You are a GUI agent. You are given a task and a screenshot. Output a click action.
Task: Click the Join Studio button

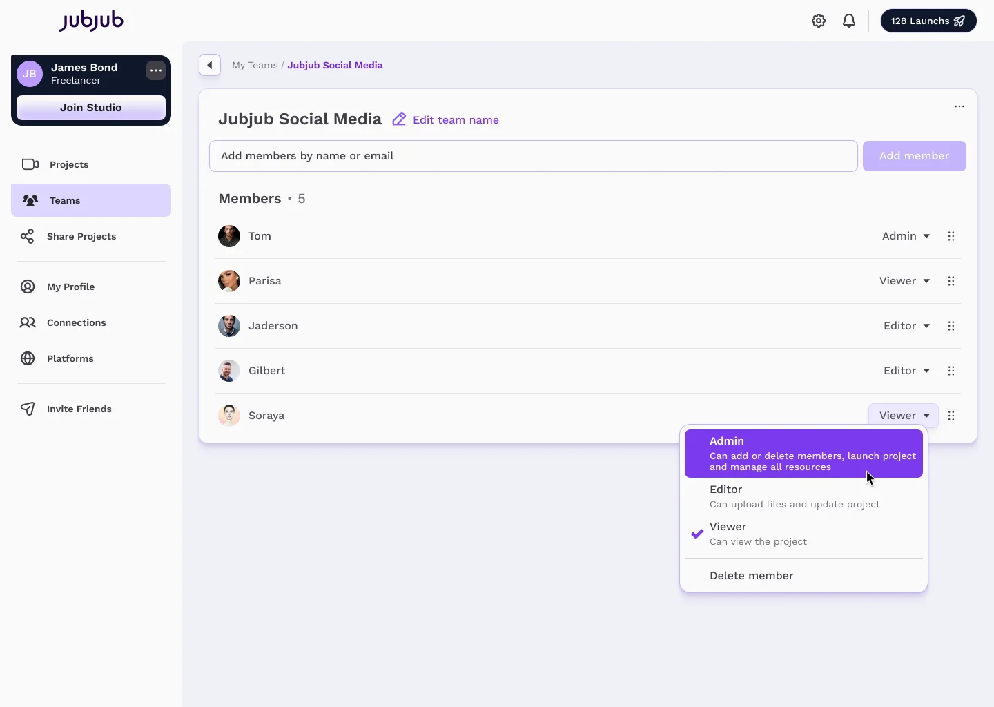point(90,108)
